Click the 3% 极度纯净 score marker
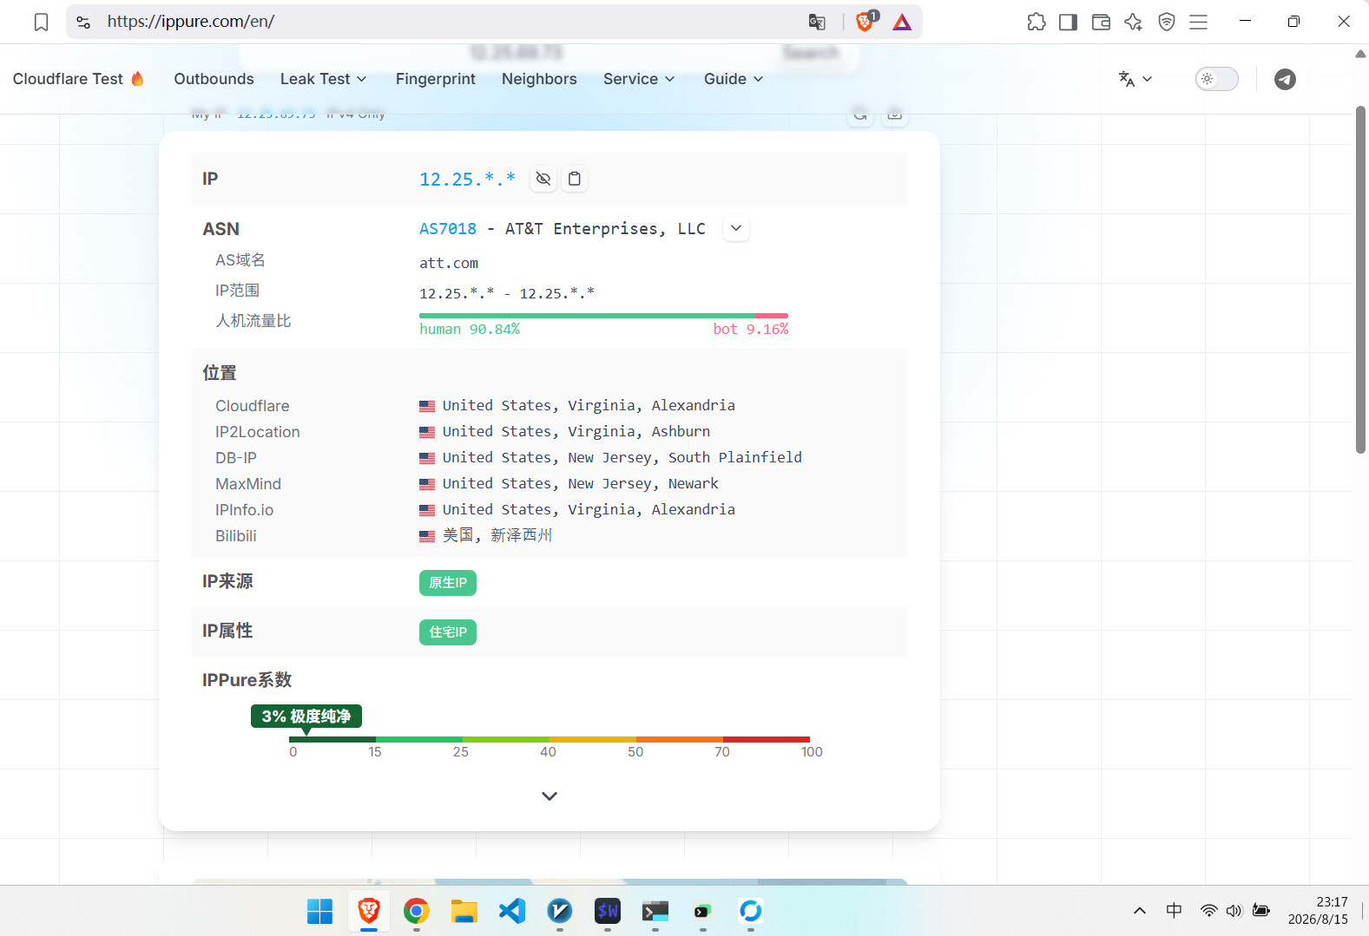The image size is (1369, 936). [306, 717]
